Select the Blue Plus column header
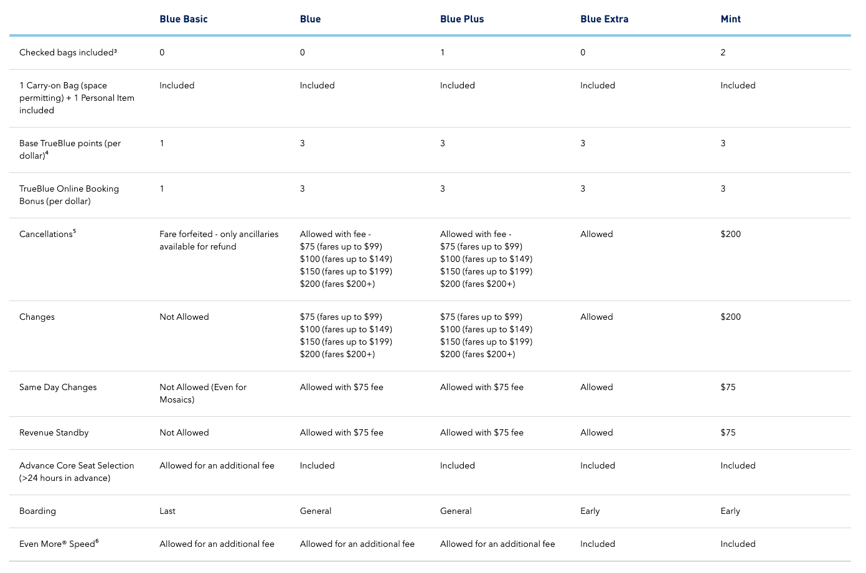Screen dimensions: 866x573 pos(462,19)
